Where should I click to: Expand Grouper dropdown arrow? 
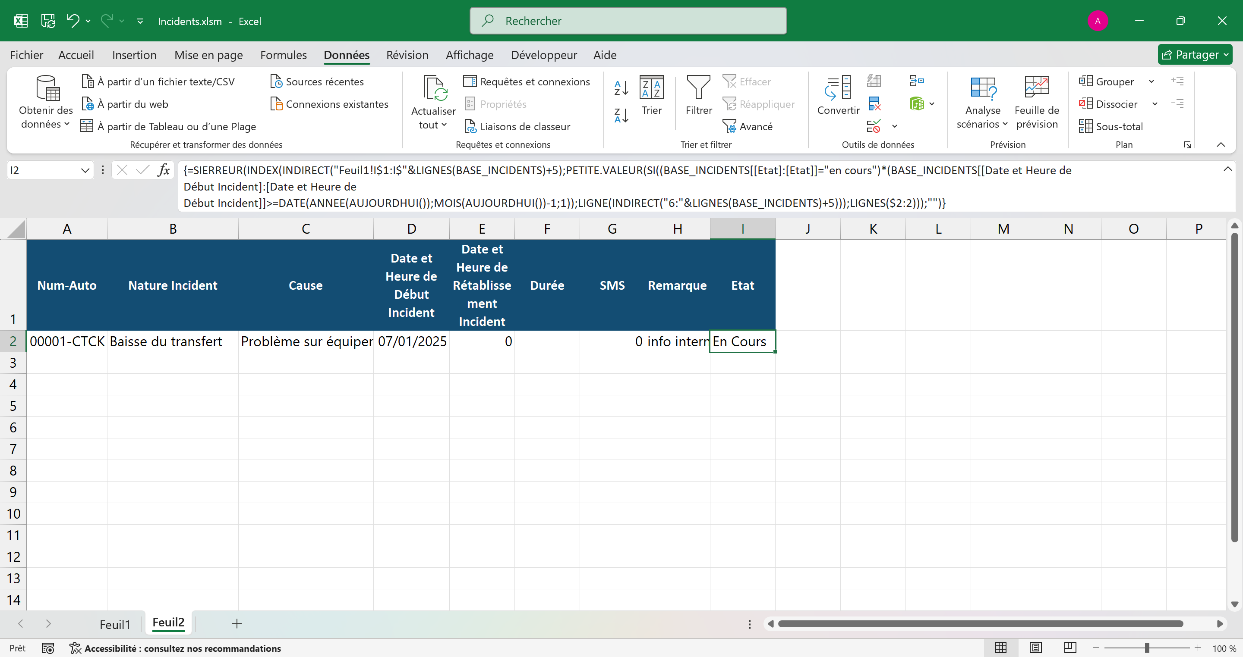pyautogui.click(x=1152, y=81)
